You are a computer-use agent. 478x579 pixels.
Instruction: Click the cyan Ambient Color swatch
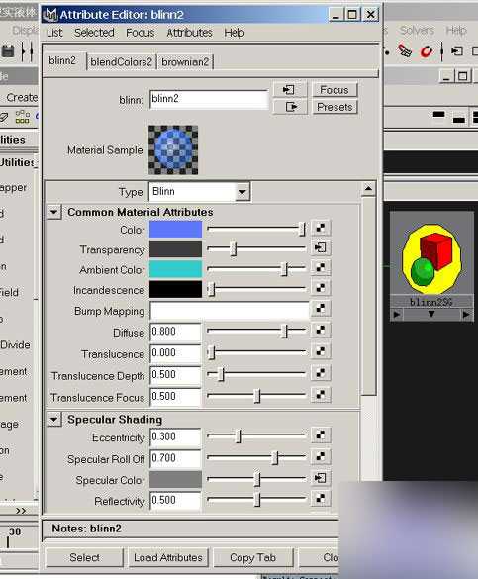point(176,269)
